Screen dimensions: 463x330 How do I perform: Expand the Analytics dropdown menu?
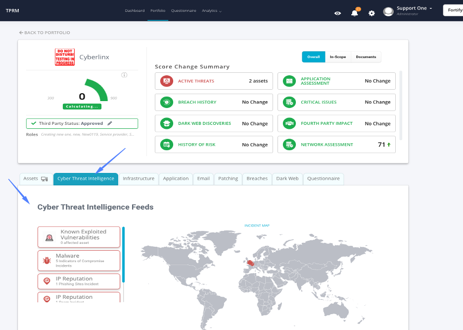[211, 10]
